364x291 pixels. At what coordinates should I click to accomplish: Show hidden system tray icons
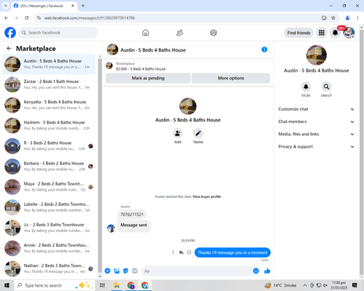305,285
